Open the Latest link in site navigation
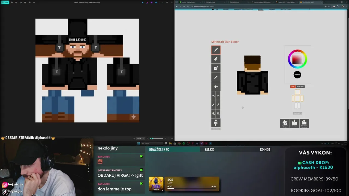This screenshot has width=349, height=196. coord(226,9)
